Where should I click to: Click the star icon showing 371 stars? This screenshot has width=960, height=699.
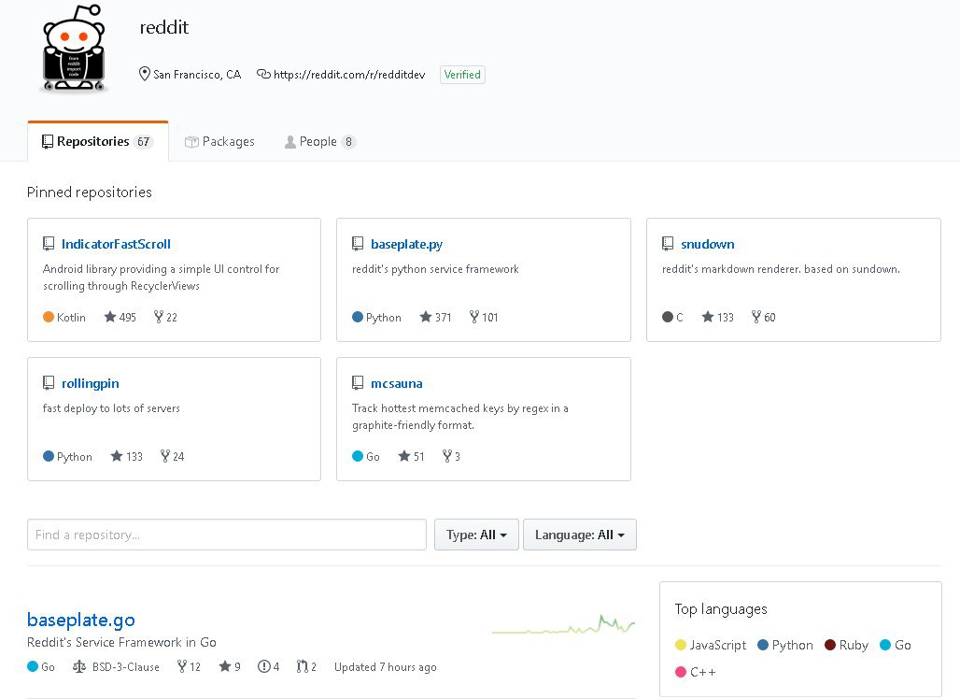(x=426, y=317)
